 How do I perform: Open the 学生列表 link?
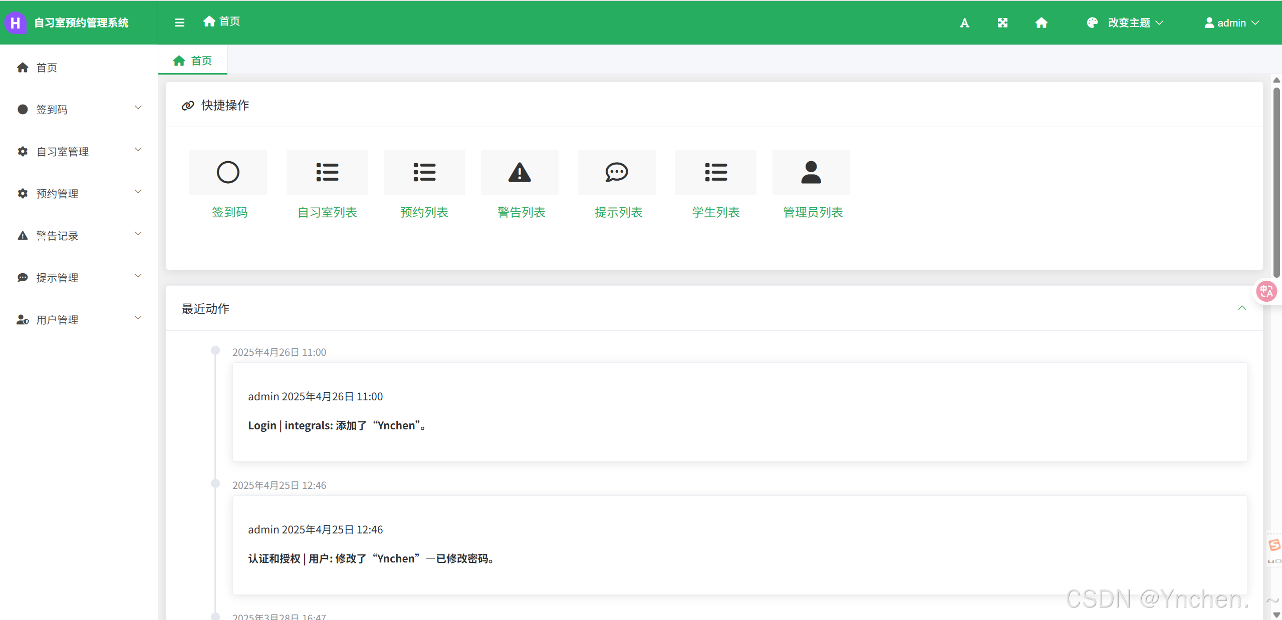click(x=715, y=212)
